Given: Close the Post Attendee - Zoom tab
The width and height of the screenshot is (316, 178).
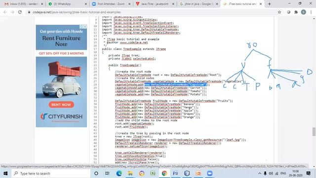Looking at the screenshot, I should 129,4.
